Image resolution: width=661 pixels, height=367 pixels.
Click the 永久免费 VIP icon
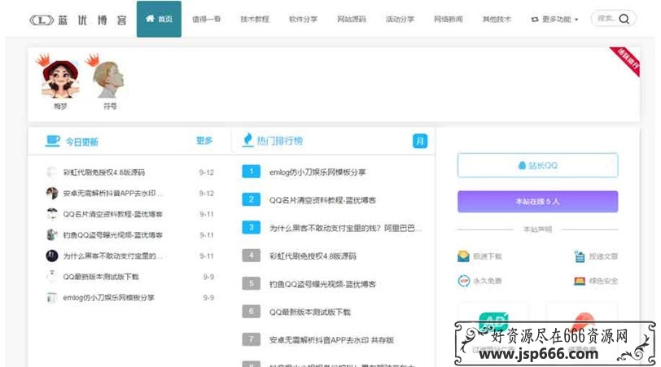point(464,281)
